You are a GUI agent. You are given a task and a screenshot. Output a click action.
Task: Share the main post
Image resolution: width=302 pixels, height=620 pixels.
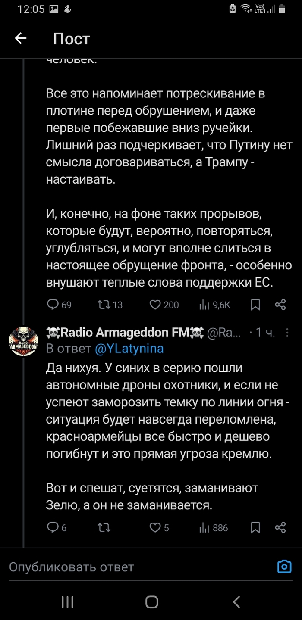(280, 305)
